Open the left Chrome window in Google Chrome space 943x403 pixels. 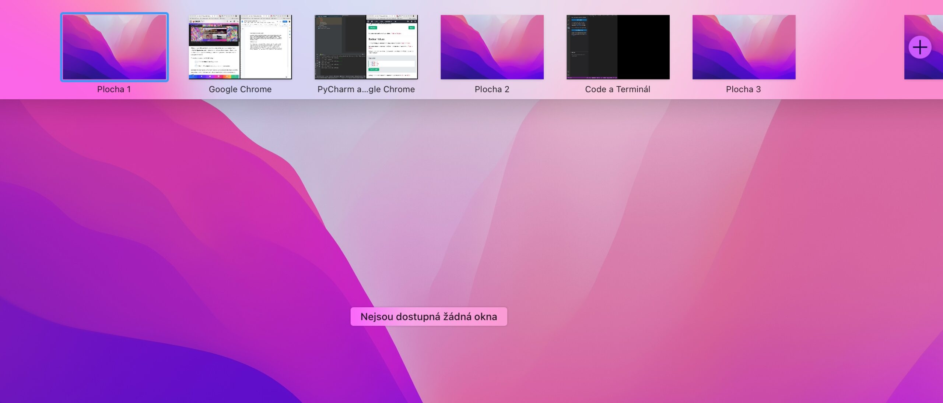(214, 47)
